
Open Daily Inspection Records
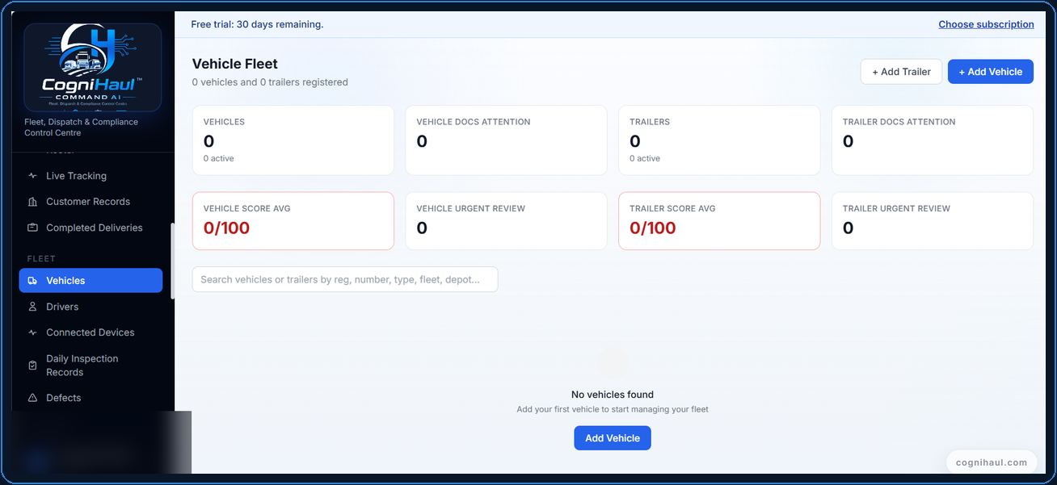point(91,366)
